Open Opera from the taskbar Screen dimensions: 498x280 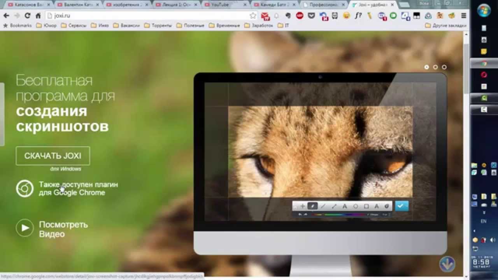pos(484,75)
